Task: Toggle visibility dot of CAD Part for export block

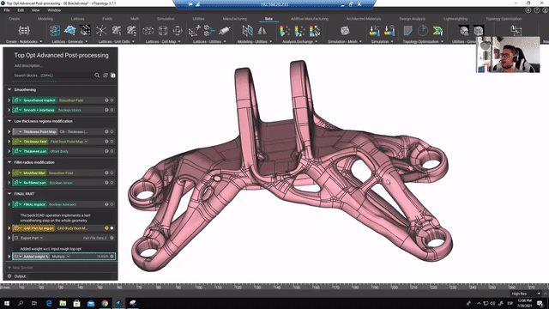Action: pyautogui.click(x=112, y=228)
